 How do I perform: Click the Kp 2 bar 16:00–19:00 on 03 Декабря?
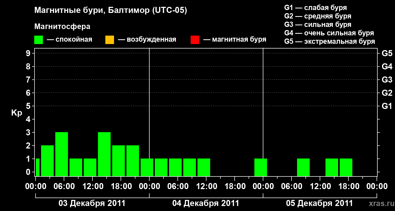click(118, 161)
